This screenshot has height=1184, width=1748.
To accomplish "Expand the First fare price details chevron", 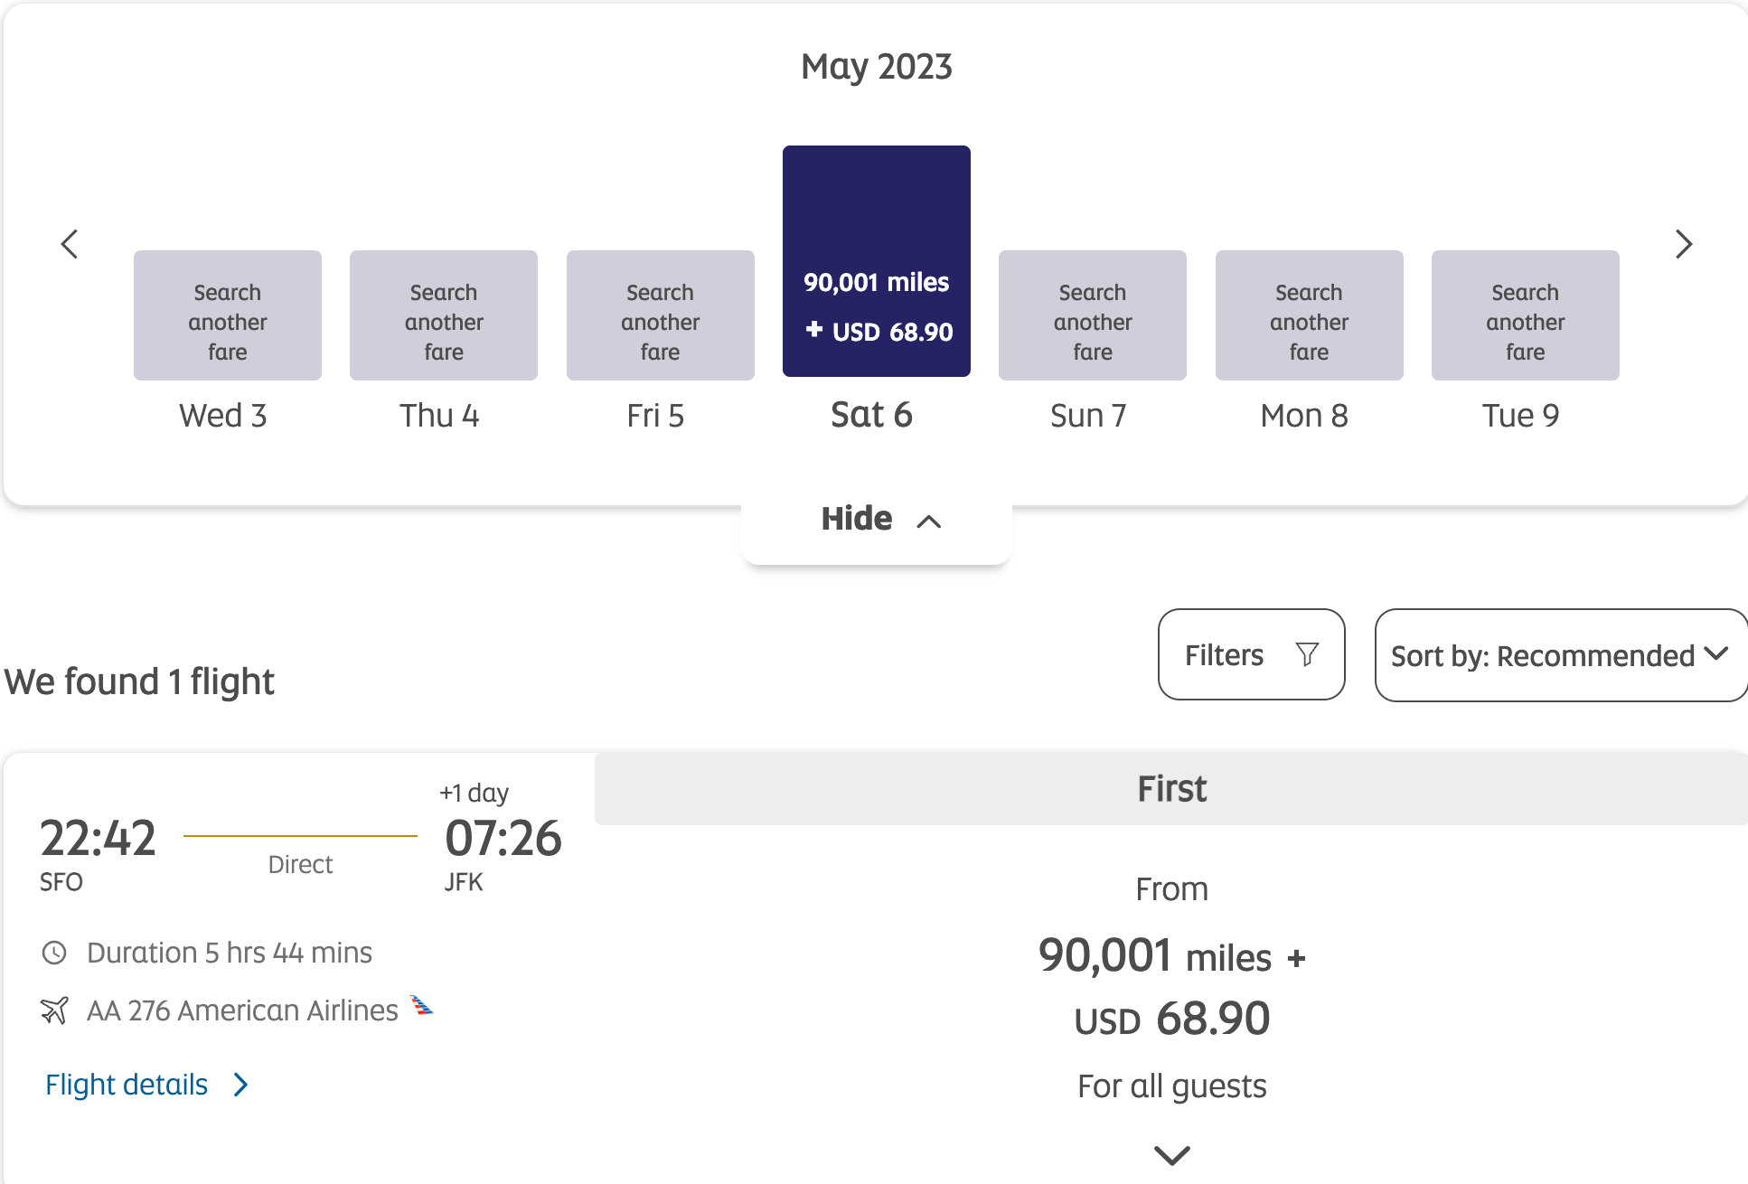I will pyautogui.click(x=1170, y=1155).
